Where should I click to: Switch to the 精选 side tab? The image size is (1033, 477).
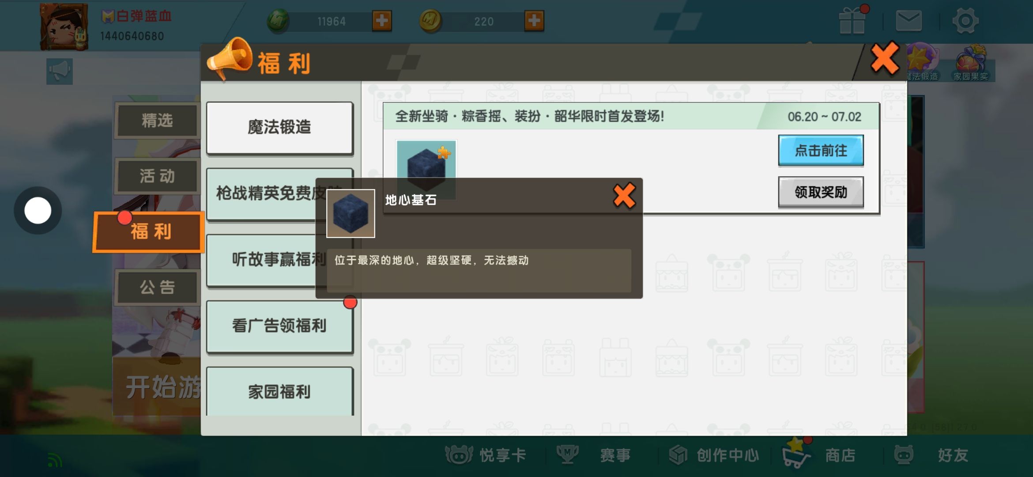(x=157, y=121)
